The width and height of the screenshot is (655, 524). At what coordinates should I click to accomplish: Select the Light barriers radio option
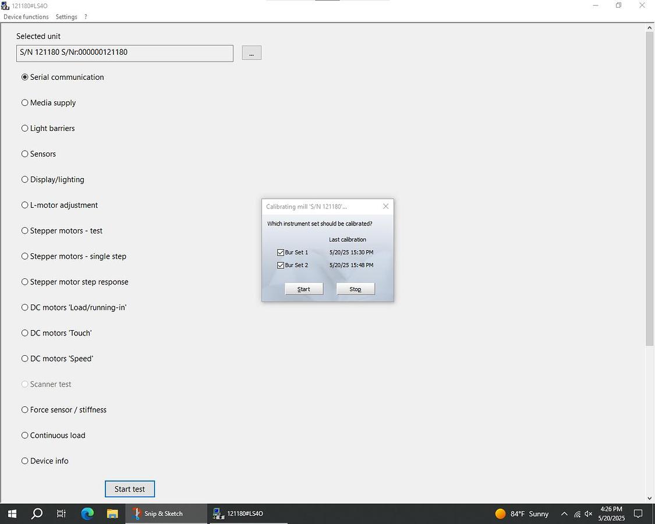(x=25, y=129)
